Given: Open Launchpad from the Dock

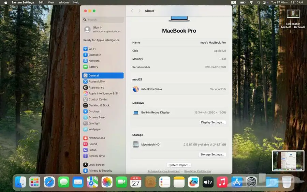Looking at the screenshot, I should coord(35,182).
